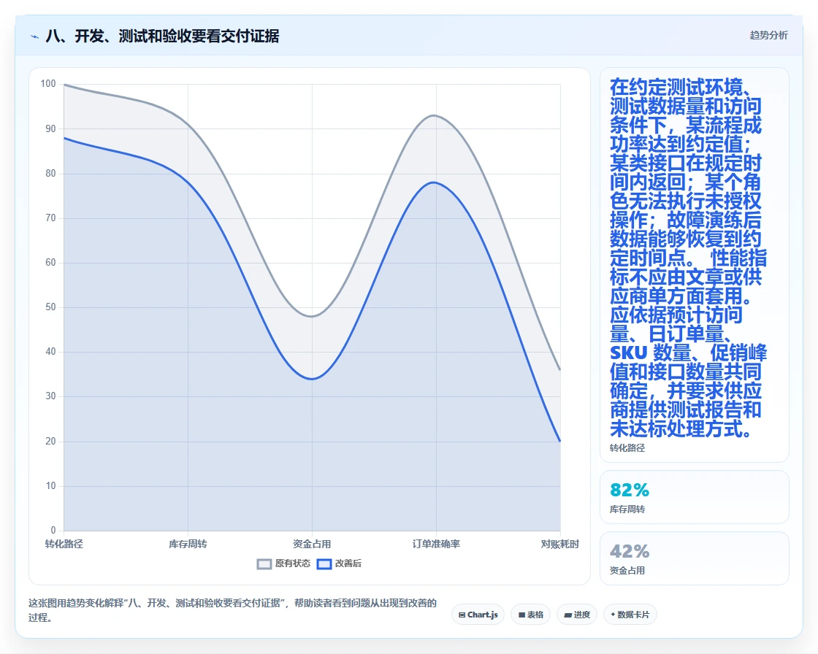The width and height of the screenshot is (818, 654).
Task: Click the 50 y-axis tick label
Action: coord(50,307)
